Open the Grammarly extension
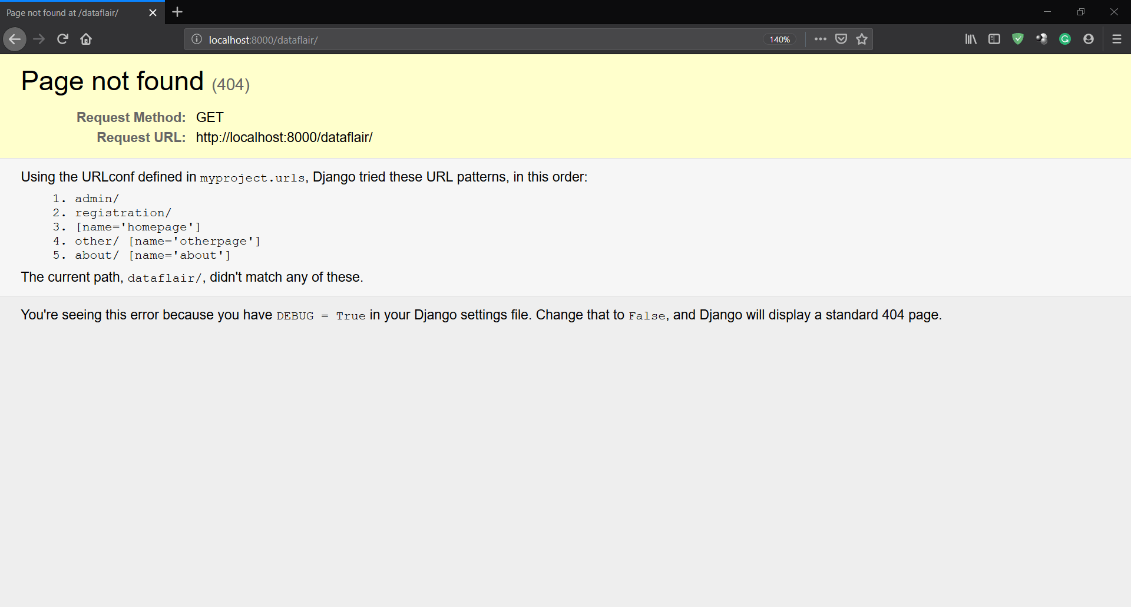The width and height of the screenshot is (1131, 607). point(1065,39)
